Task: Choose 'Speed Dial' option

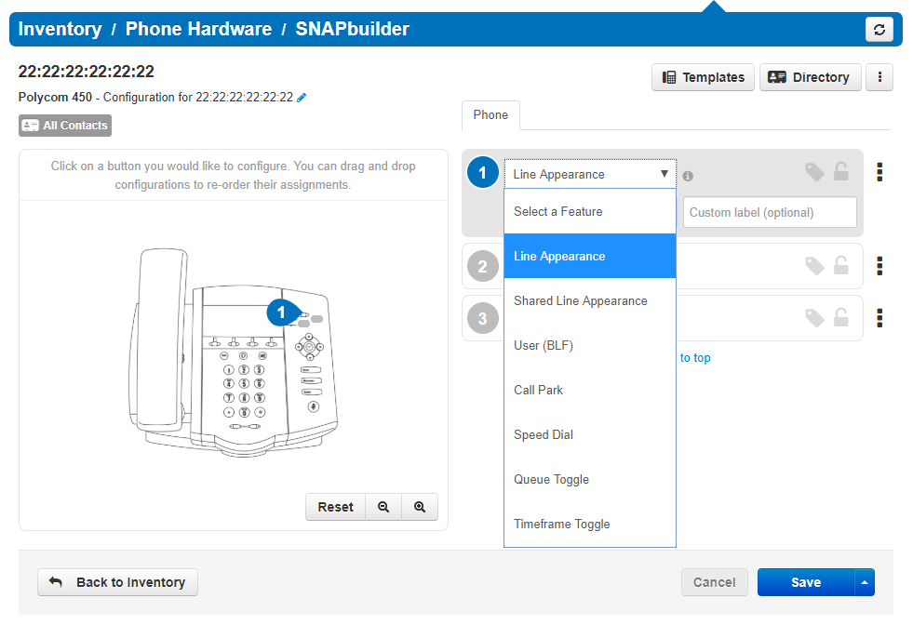Action: 590,434
